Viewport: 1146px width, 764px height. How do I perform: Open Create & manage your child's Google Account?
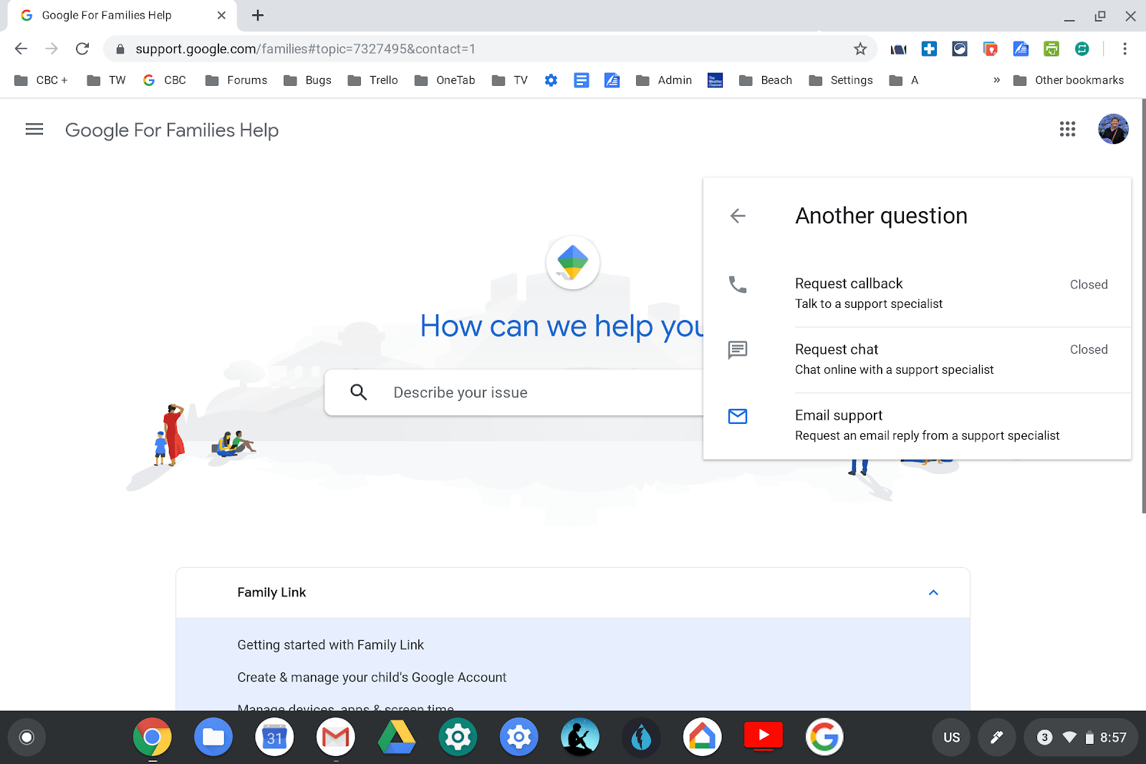coord(372,677)
